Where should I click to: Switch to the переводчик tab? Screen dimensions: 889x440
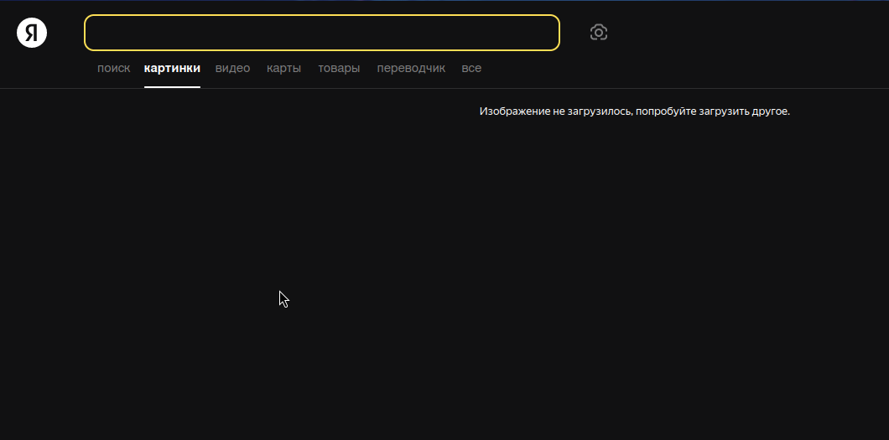411,69
